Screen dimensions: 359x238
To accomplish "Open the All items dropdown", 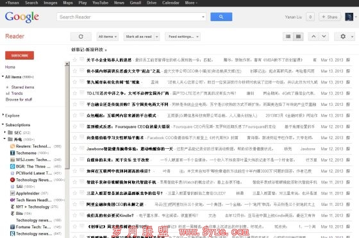I will click(108, 37).
